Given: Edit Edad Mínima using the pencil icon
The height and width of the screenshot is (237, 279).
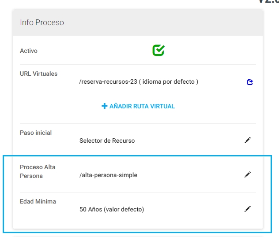Looking at the screenshot, I should click(248, 209).
